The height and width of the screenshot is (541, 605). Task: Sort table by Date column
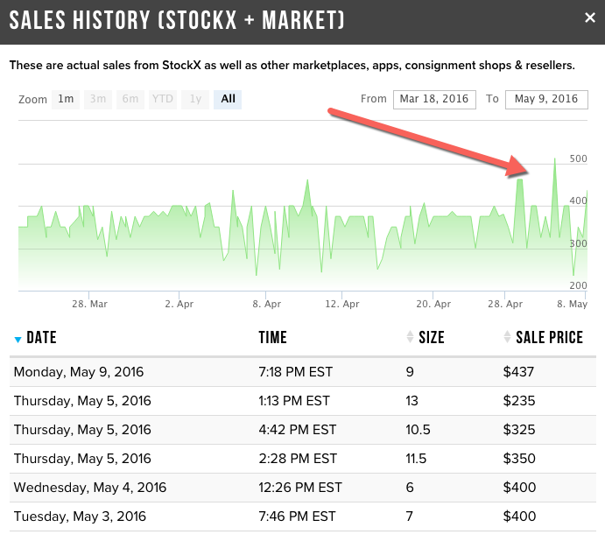[x=41, y=338]
